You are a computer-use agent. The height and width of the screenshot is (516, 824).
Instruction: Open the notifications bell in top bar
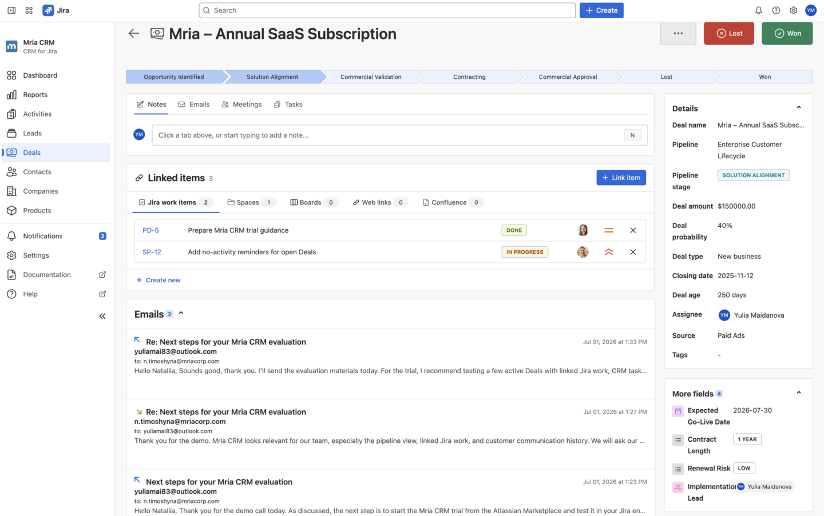pos(759,10)
